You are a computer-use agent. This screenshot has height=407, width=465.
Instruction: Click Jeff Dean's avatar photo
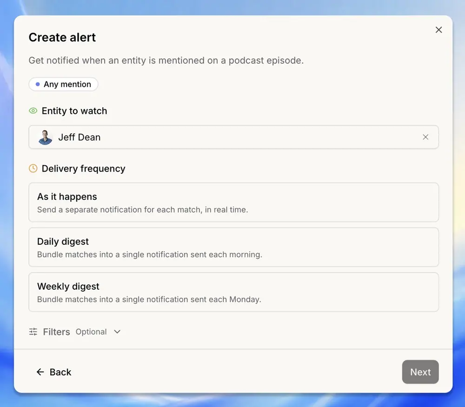(x=45, y=137)
